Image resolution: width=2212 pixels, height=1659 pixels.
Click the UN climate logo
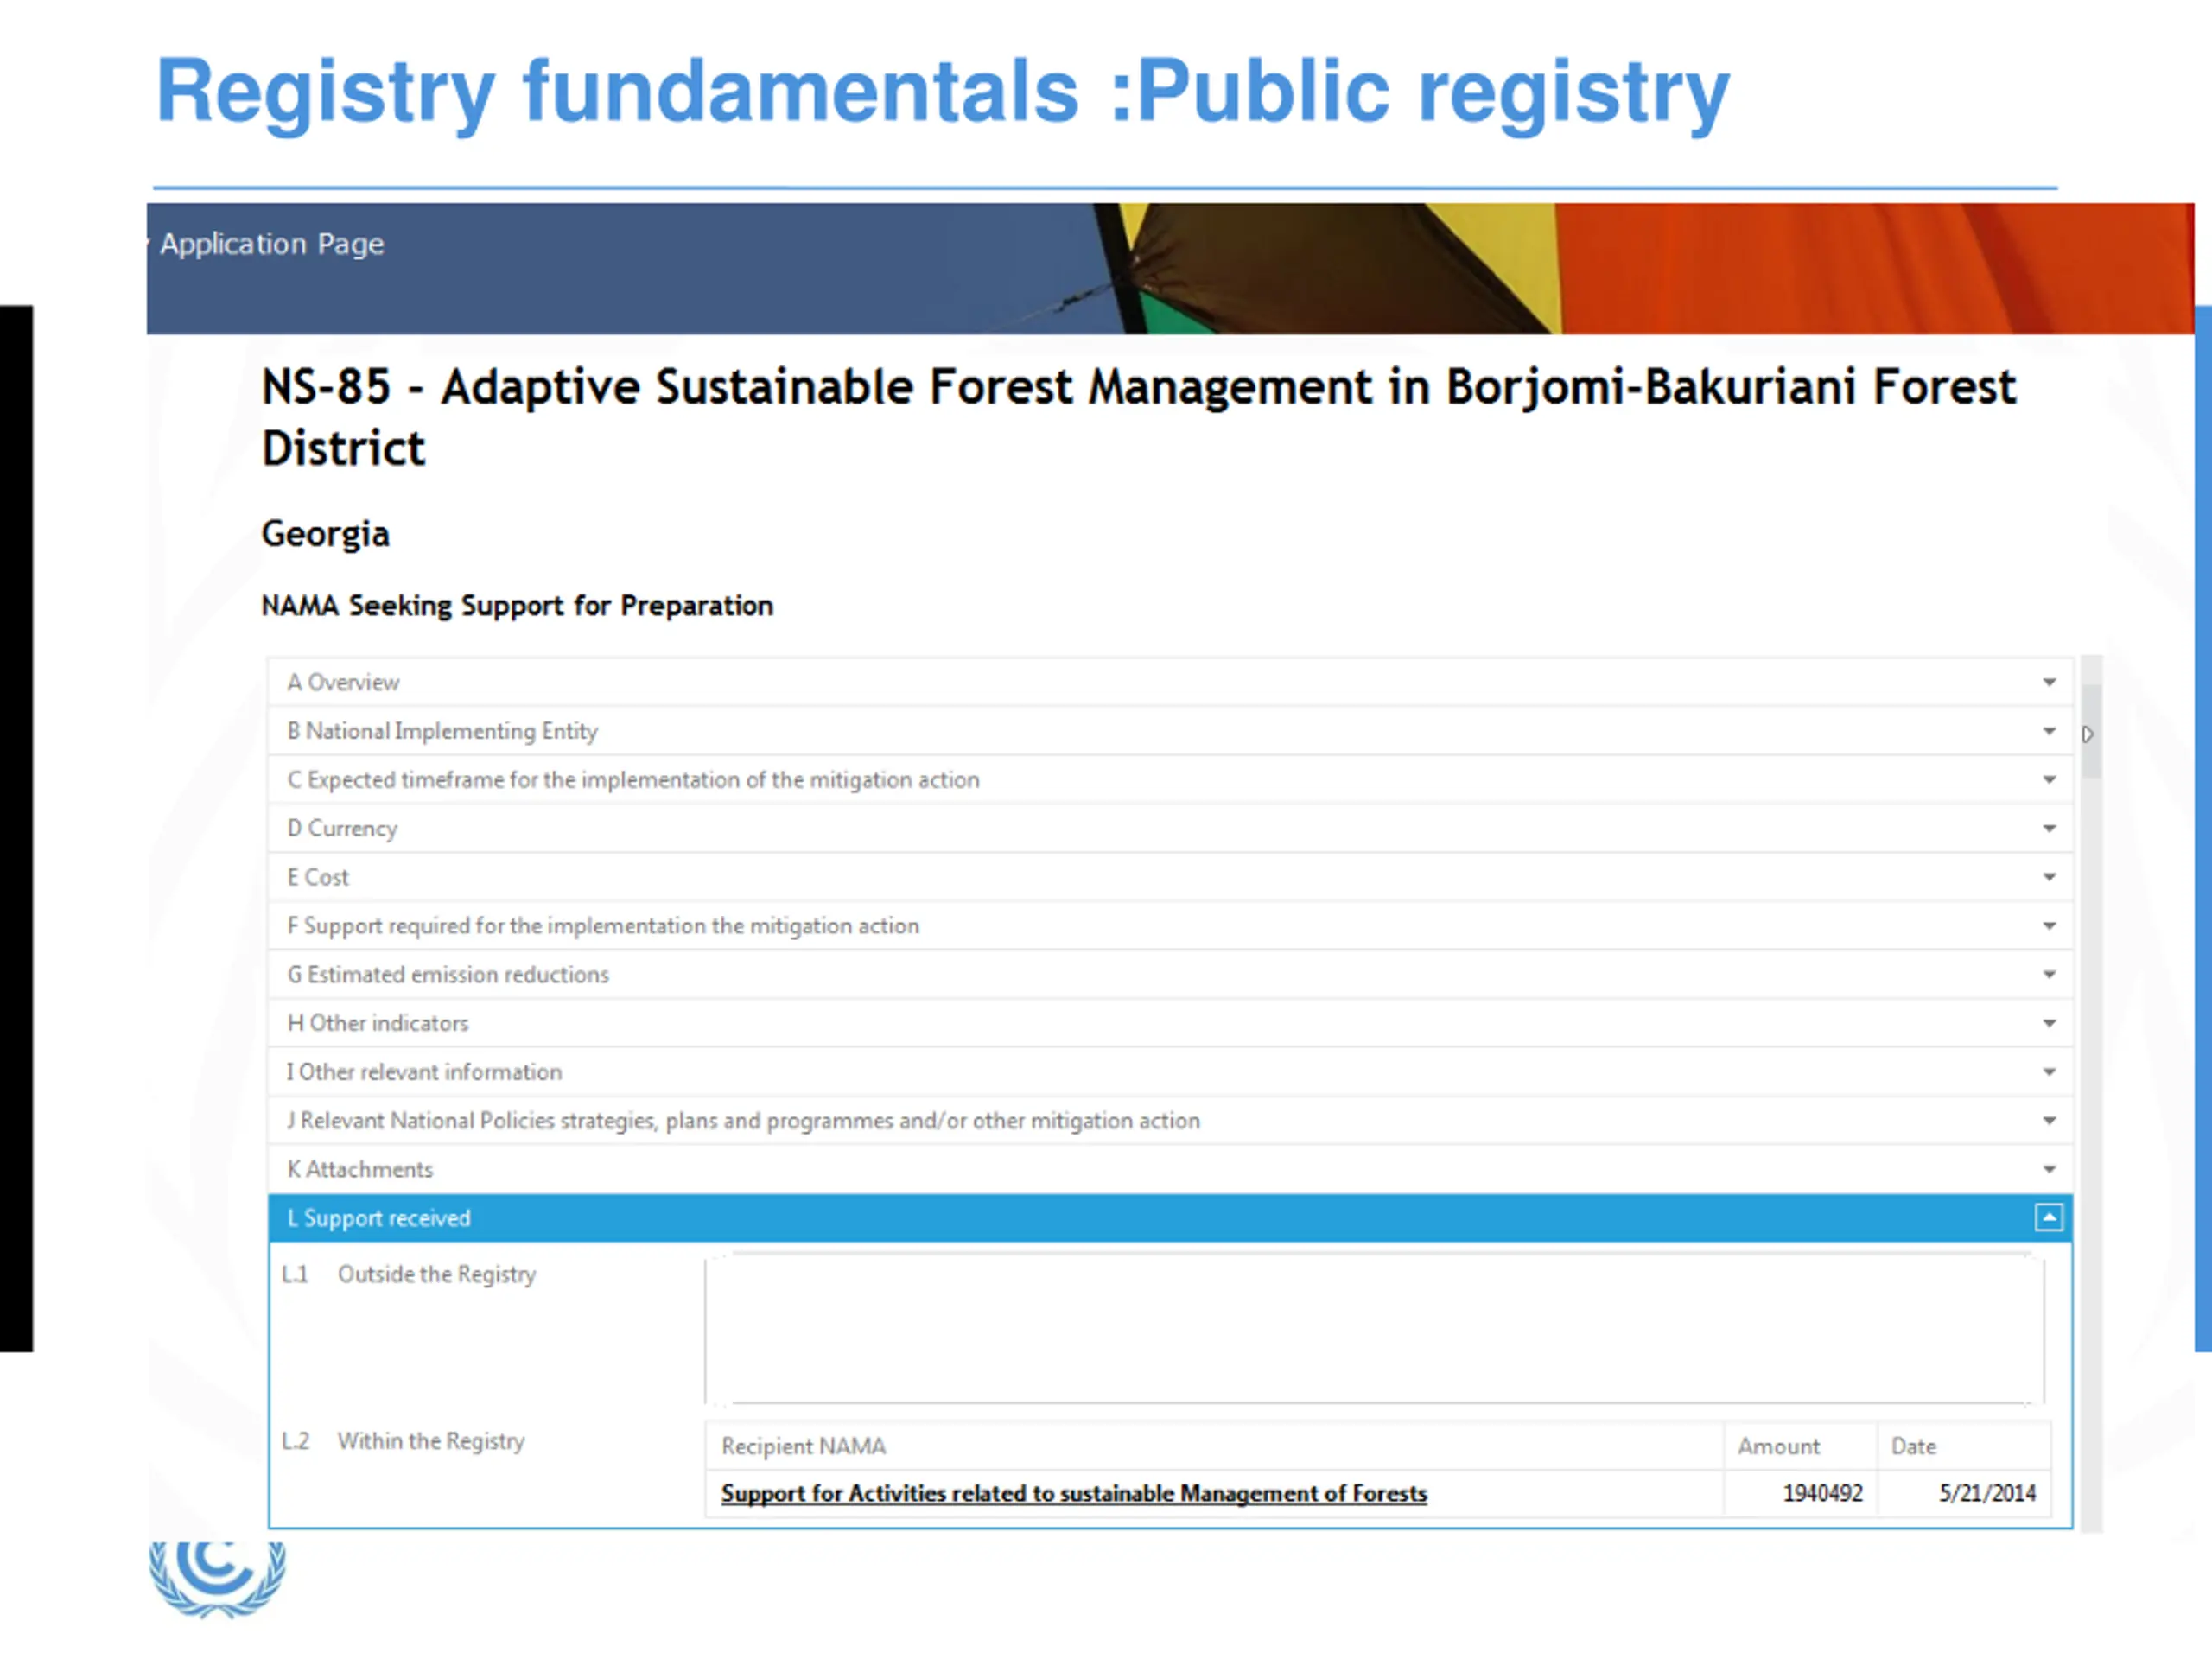217,1579
